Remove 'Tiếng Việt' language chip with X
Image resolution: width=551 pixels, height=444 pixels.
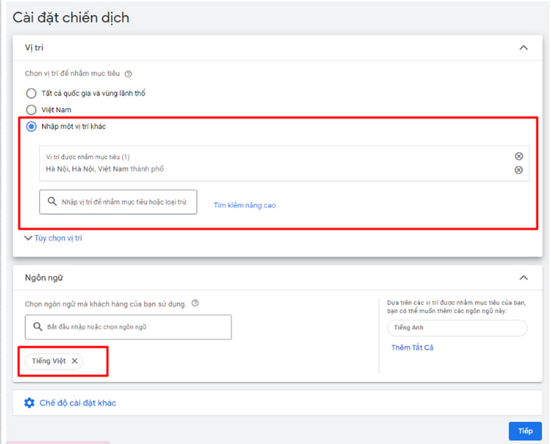74,361
